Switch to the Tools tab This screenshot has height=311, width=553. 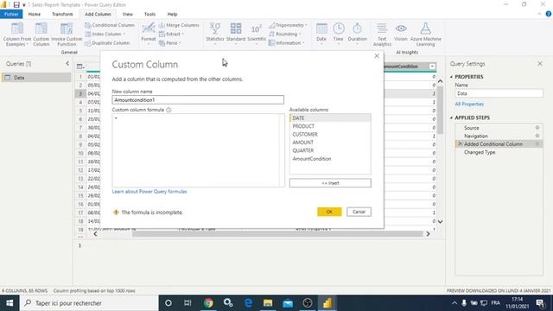pos(149,14)
